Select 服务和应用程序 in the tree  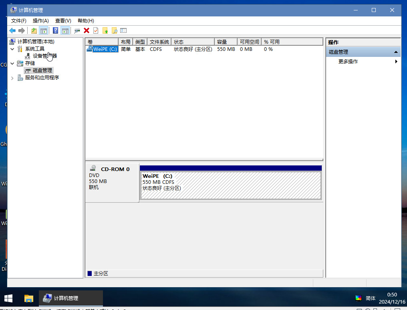[42, 78]
